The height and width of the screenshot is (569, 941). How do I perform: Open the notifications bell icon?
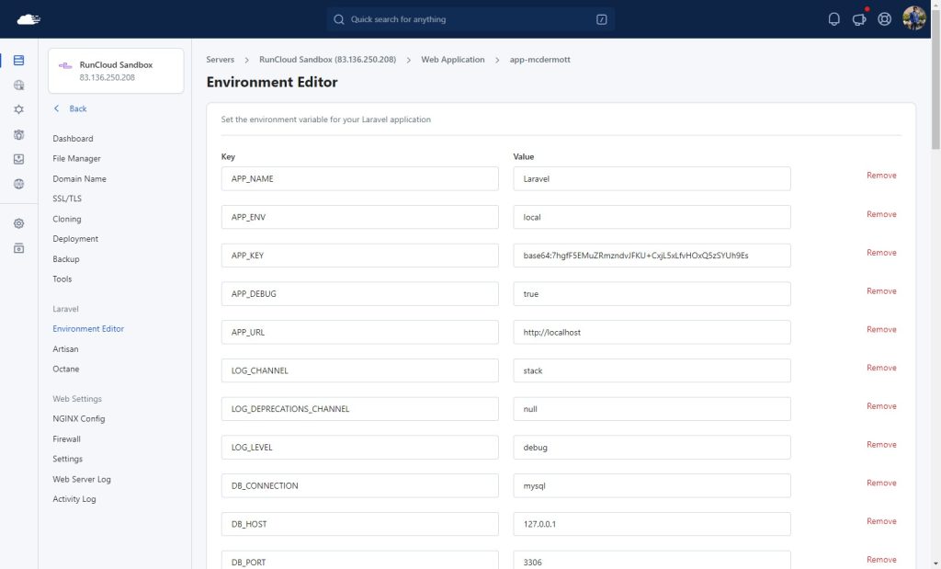coord(833,19)
